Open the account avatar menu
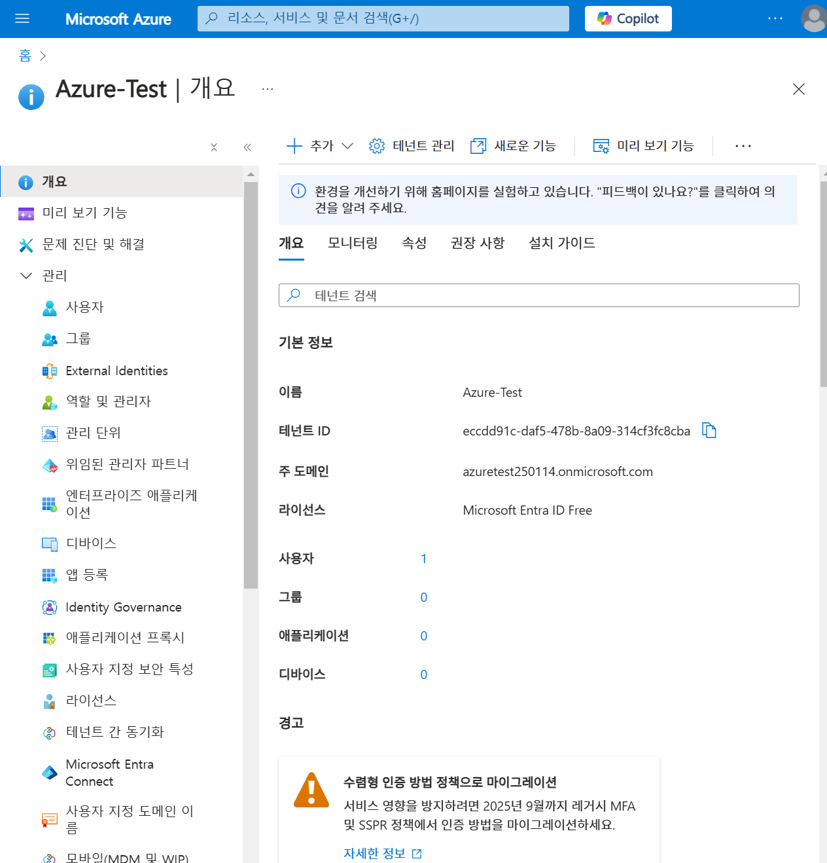 814,18
